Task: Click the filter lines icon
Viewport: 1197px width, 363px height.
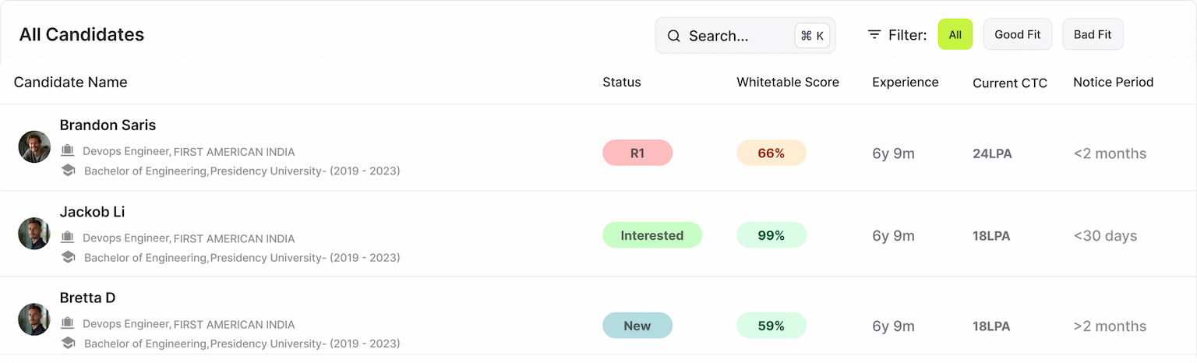Action: click(875, 35)
